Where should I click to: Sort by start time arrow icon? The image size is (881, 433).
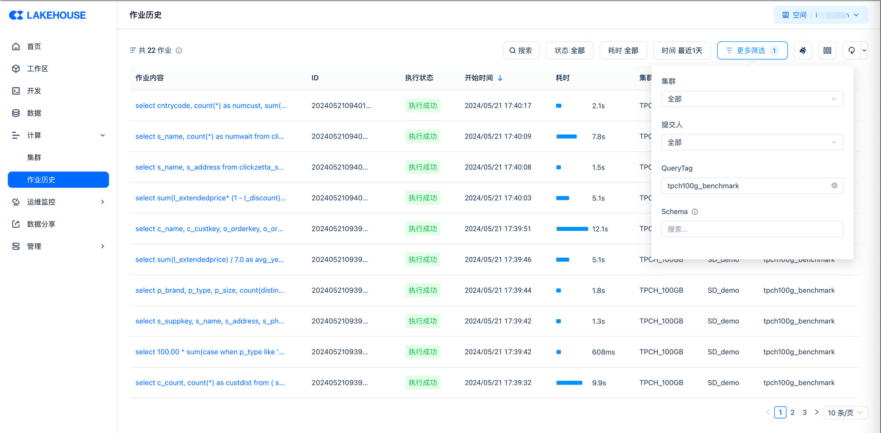coord(500,78)
